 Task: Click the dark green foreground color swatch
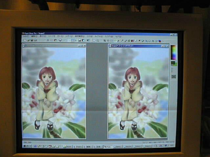coord(173,63)
